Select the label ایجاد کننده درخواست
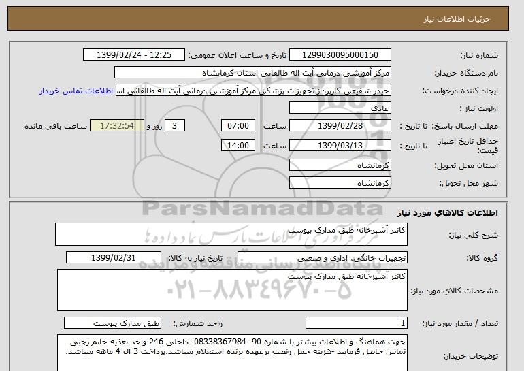Viewport: 524px width, 371px height. click(460, 91)
